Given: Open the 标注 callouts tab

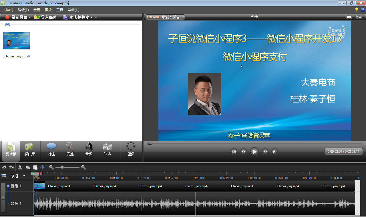Looking at the screenshot, I should [51, 150].
